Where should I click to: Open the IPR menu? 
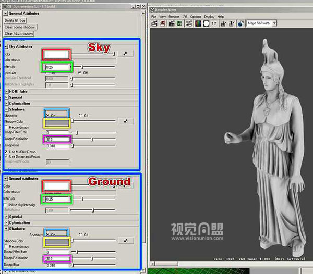185,17
